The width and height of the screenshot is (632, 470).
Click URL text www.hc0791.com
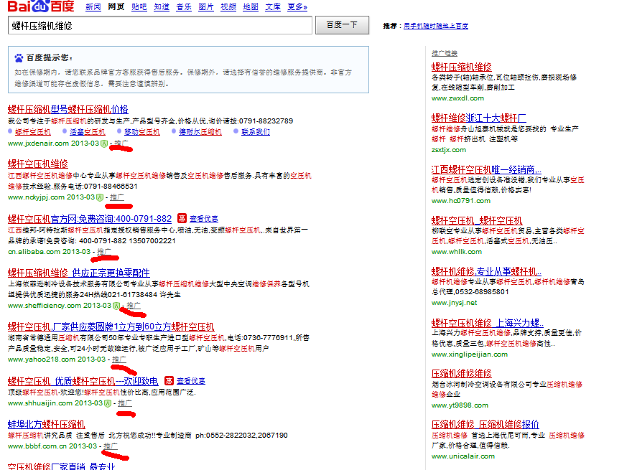coord(460,201)
